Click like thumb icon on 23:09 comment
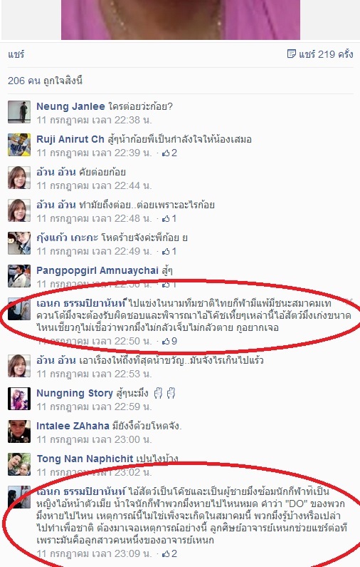The height and width of the screenshot is (567, 360). coord(166,553)
